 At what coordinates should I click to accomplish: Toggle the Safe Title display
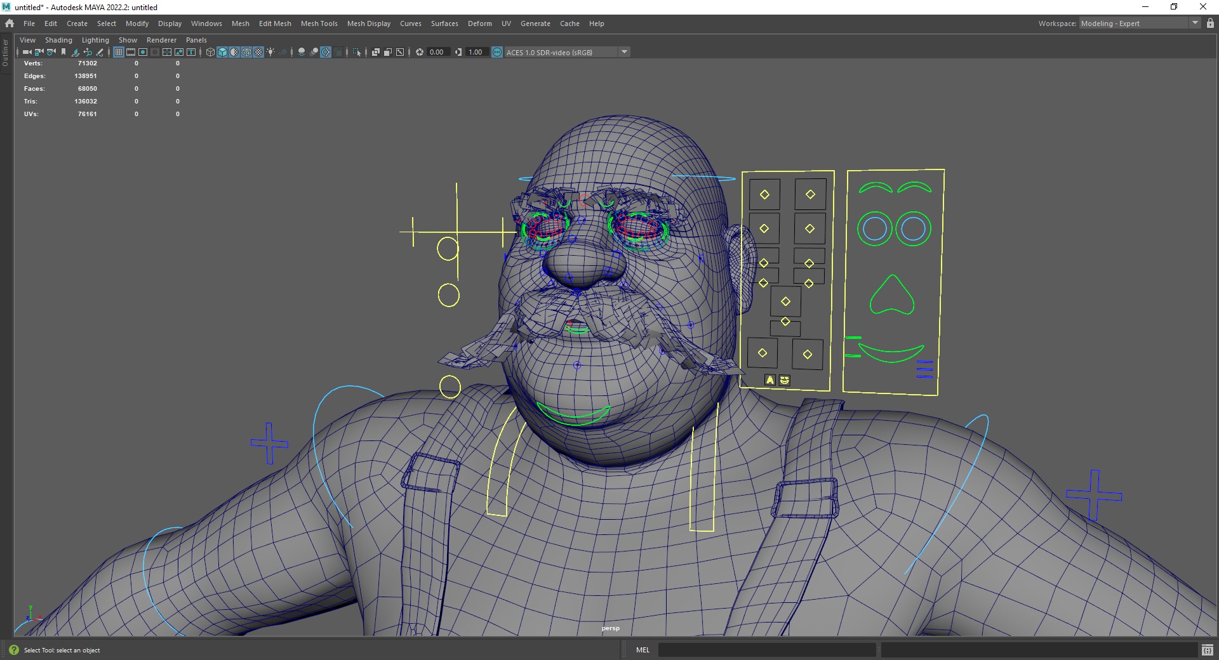(191, 52)
